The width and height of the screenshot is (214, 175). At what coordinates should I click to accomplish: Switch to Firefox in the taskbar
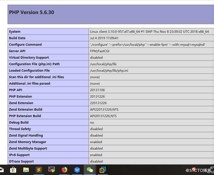coord(64,170)
